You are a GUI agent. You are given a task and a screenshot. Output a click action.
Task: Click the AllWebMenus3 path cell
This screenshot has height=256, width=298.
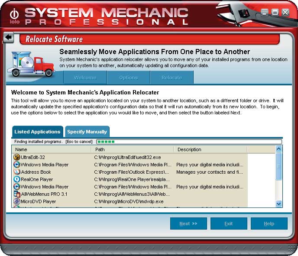(x=132, y=194)
